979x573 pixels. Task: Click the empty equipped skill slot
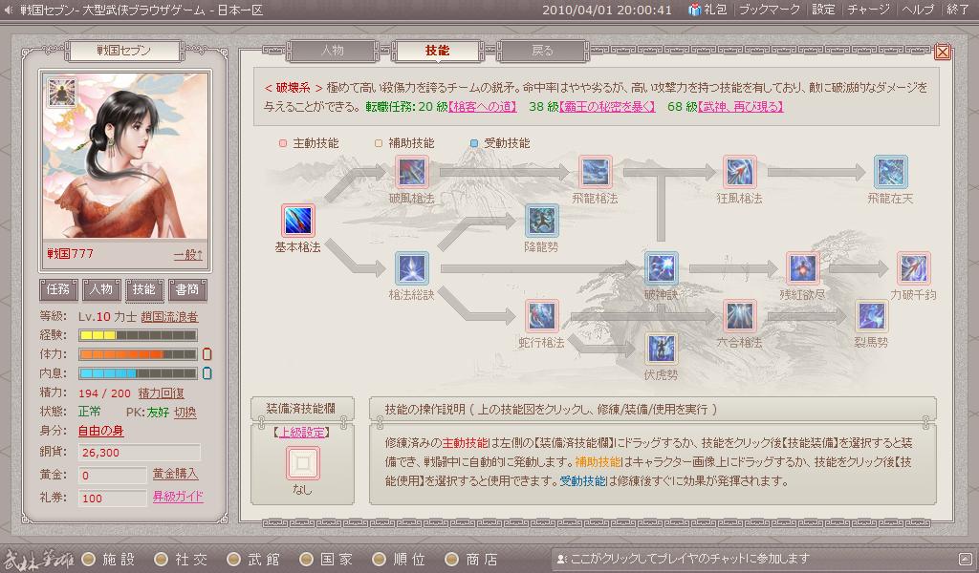(x=303, y=462)
